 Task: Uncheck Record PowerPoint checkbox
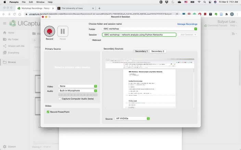(48, 112)
